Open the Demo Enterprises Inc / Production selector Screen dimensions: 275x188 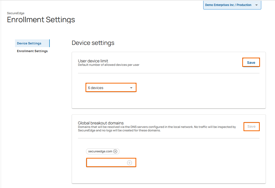[228, 5]
